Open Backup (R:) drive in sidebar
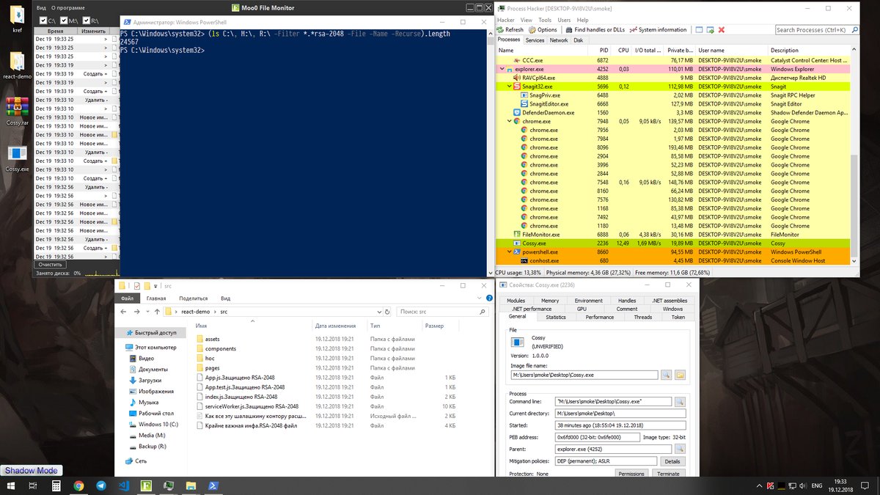The width and height of the screenshot is (880, 495). (x=152, y=446)
